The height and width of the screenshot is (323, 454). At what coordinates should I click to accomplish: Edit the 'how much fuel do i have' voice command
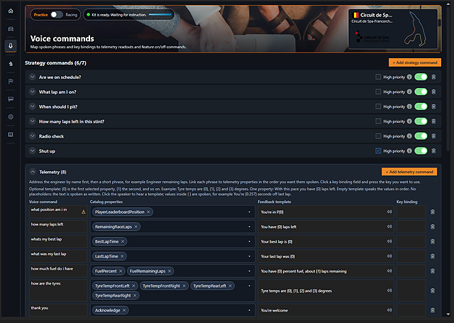coord(58,271)
